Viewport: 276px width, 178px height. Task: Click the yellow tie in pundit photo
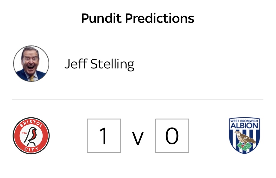(x=32, y=78)
